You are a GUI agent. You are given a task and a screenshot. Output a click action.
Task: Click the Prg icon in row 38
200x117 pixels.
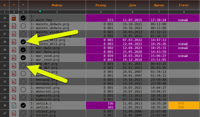(x=14, y=42)
